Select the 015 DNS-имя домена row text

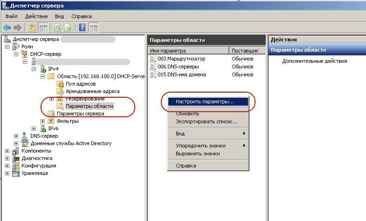pyautogui.click(x=182, y=74)
